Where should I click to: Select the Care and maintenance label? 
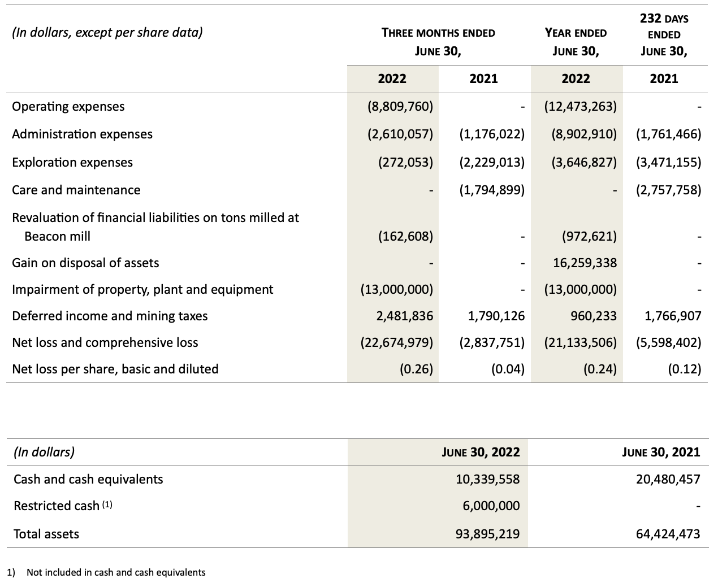tap(76, 190)
